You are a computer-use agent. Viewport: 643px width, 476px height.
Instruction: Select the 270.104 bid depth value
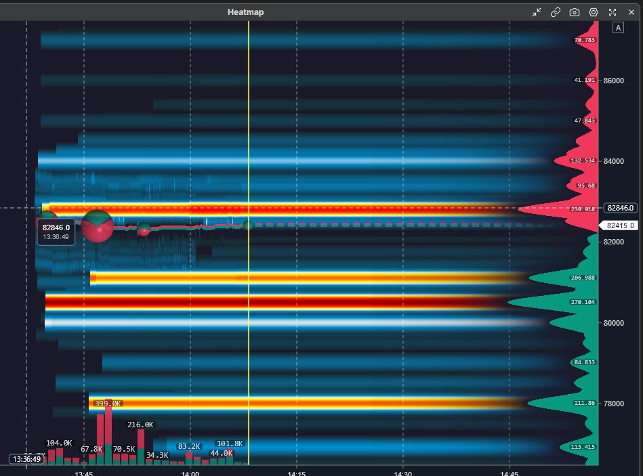pos(583,302)
